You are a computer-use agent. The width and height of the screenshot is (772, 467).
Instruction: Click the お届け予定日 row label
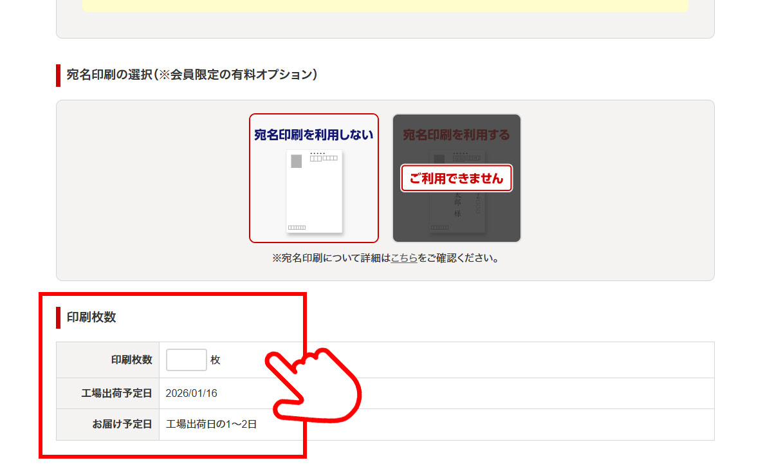(121, 425)
